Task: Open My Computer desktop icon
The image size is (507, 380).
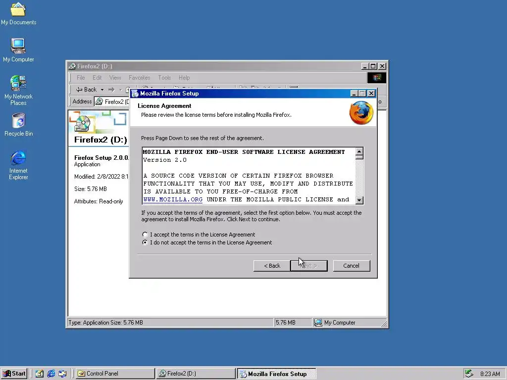Action: point(18,50)
